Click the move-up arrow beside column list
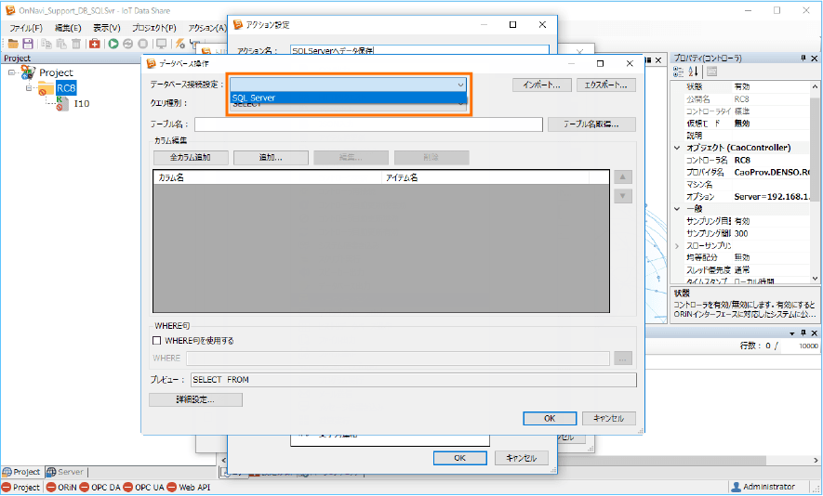The image size is (823, 496). point(624,177)
